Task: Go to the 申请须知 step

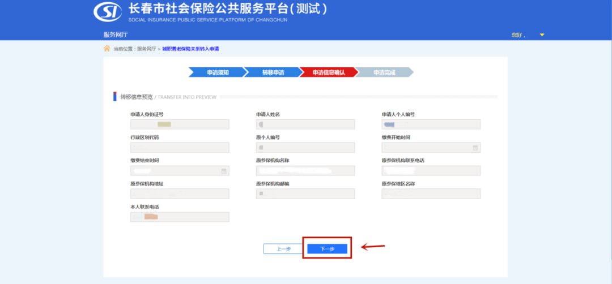Action: [217, 72]
